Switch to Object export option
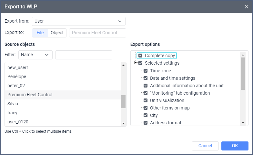 click(x=57, y=33)
